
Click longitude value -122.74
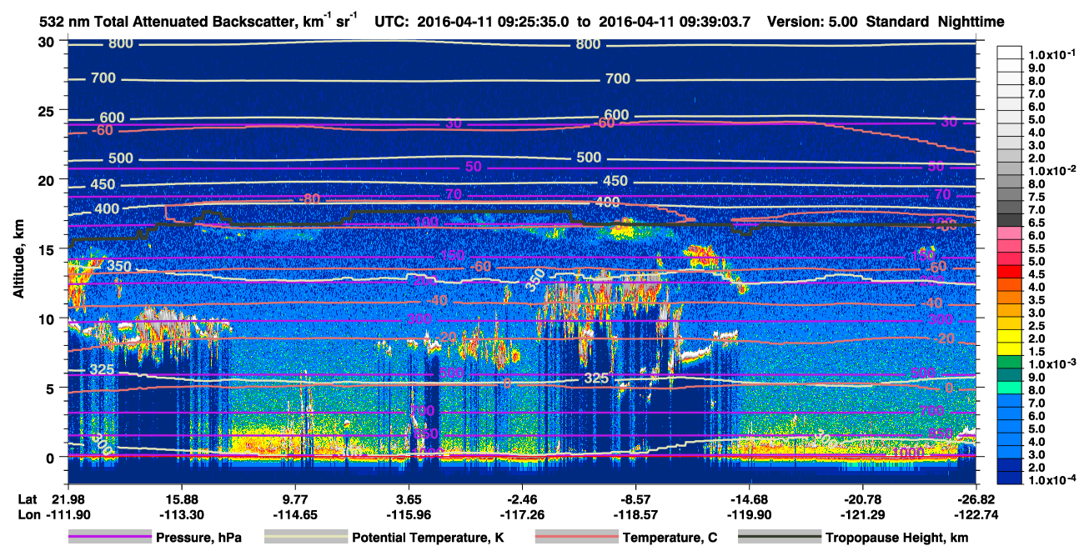[x=976, y=514]
